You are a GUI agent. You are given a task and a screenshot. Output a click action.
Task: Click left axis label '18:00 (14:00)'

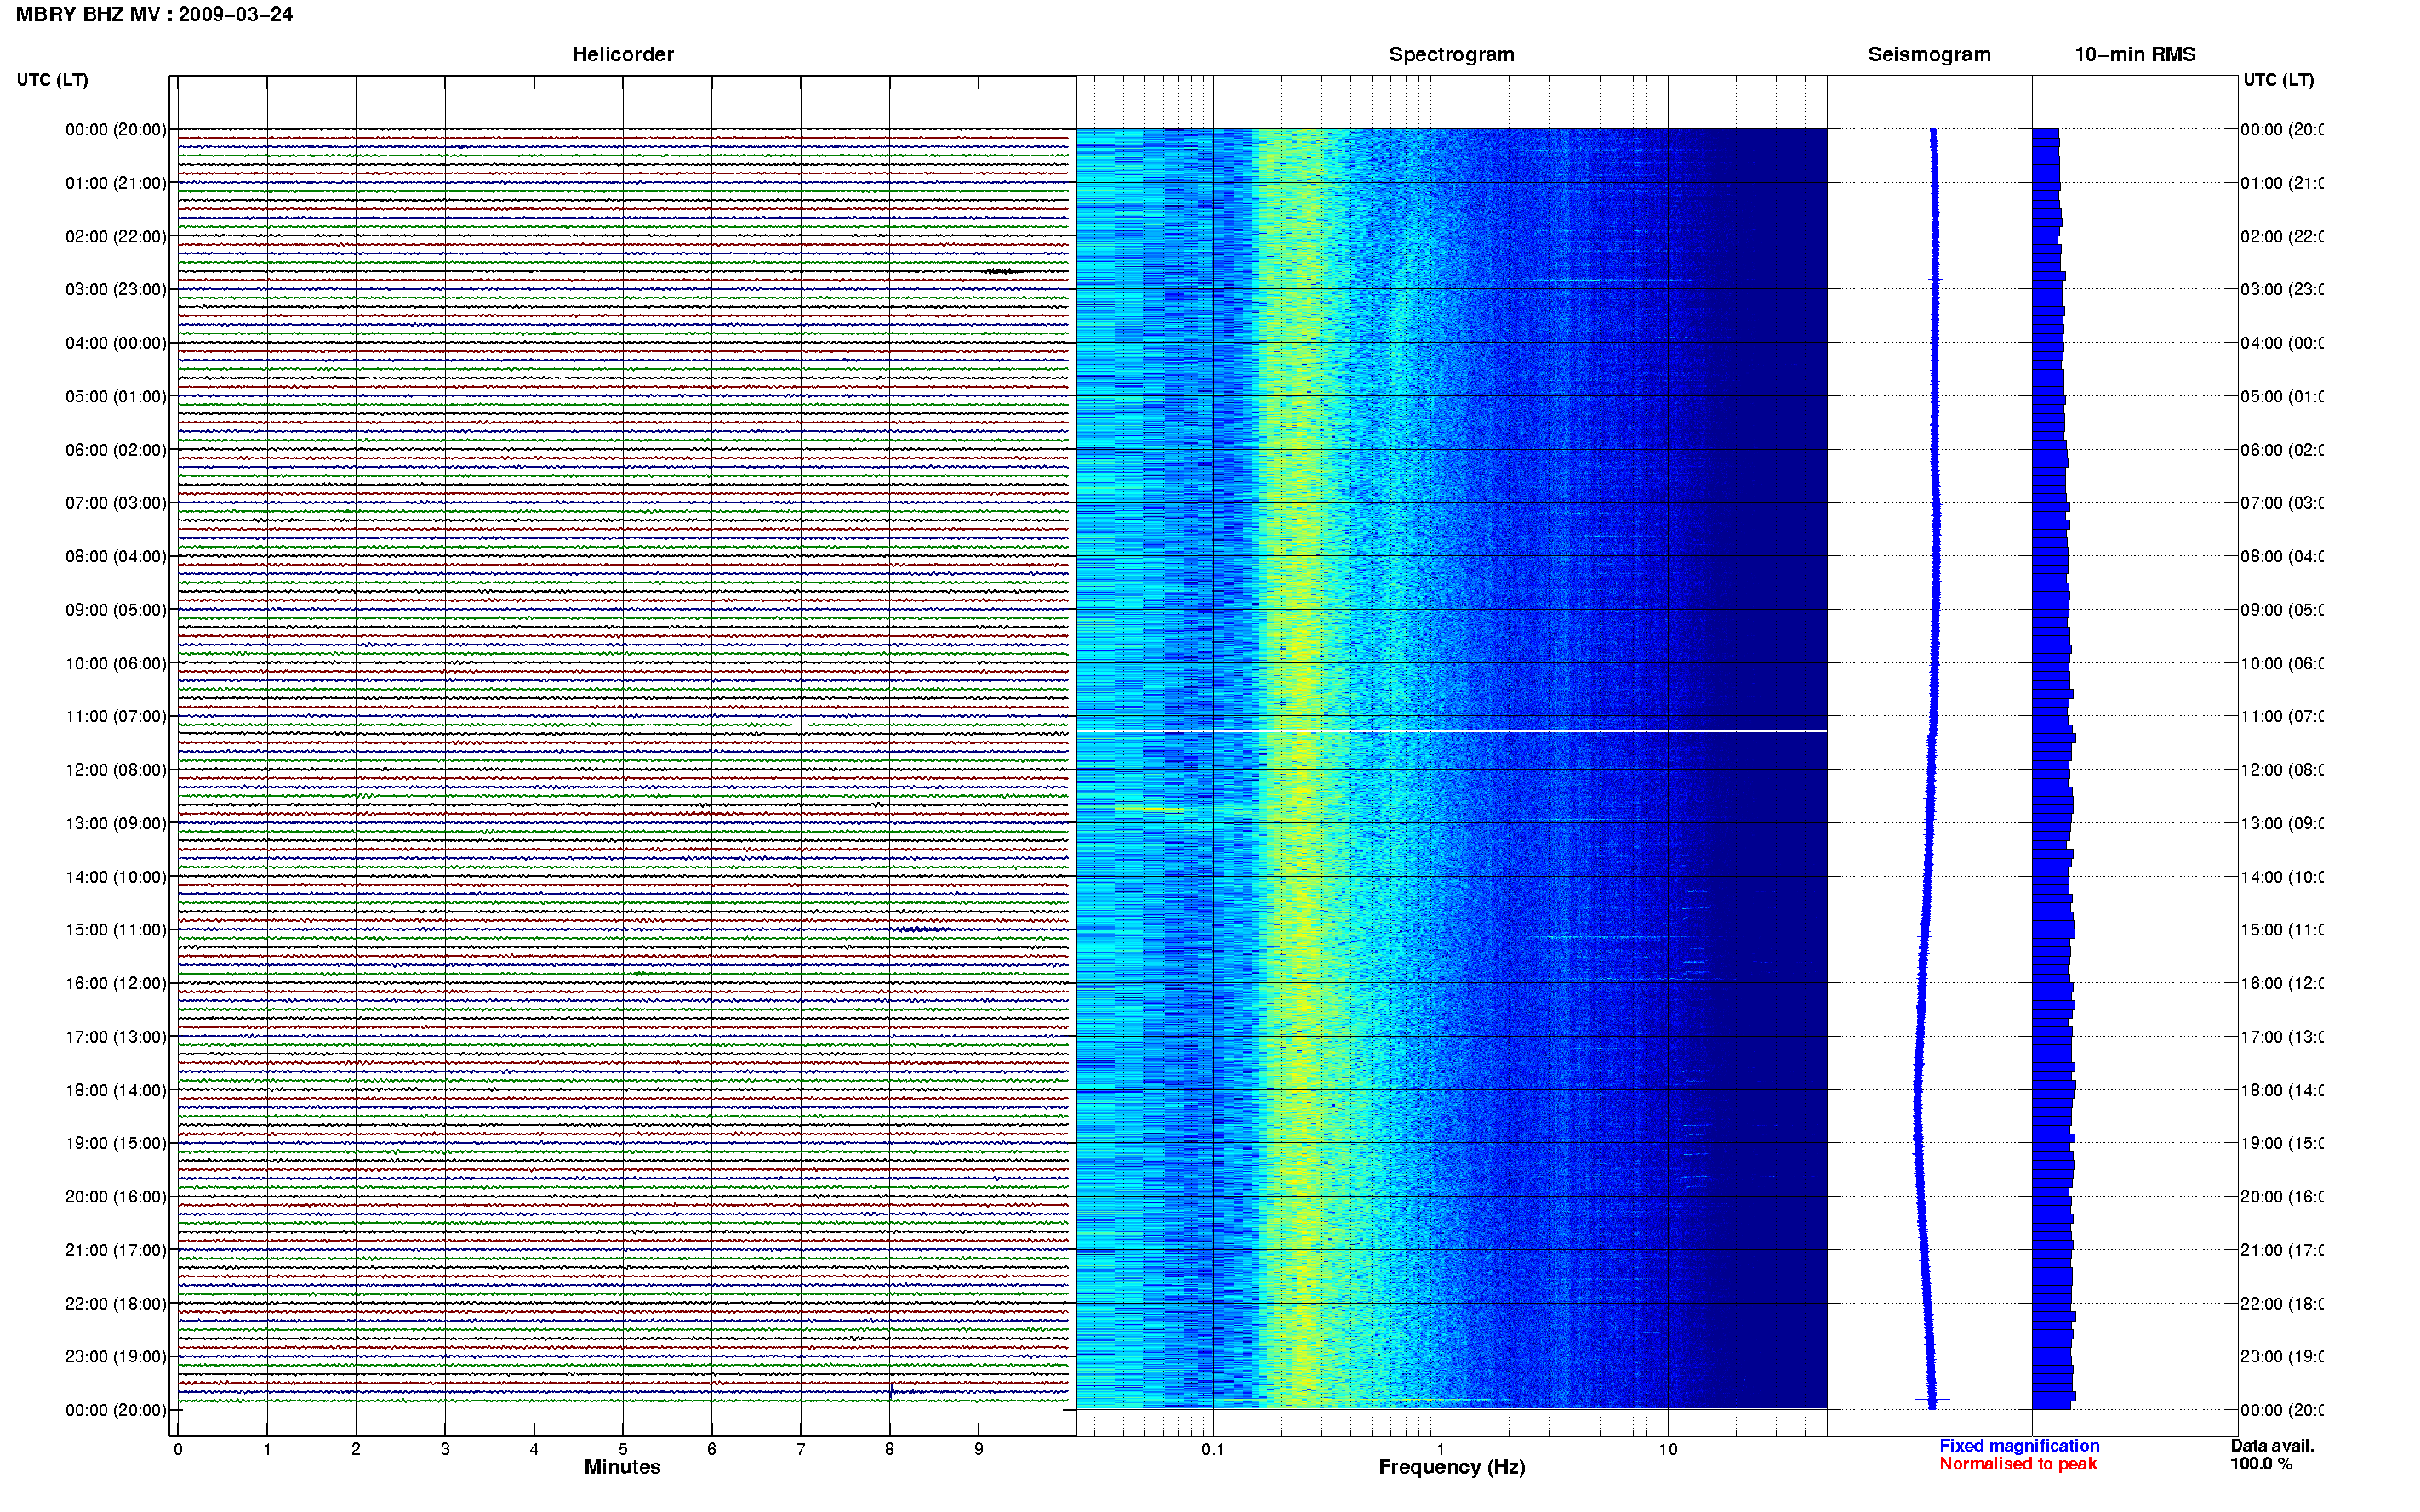coord(116,1090)
